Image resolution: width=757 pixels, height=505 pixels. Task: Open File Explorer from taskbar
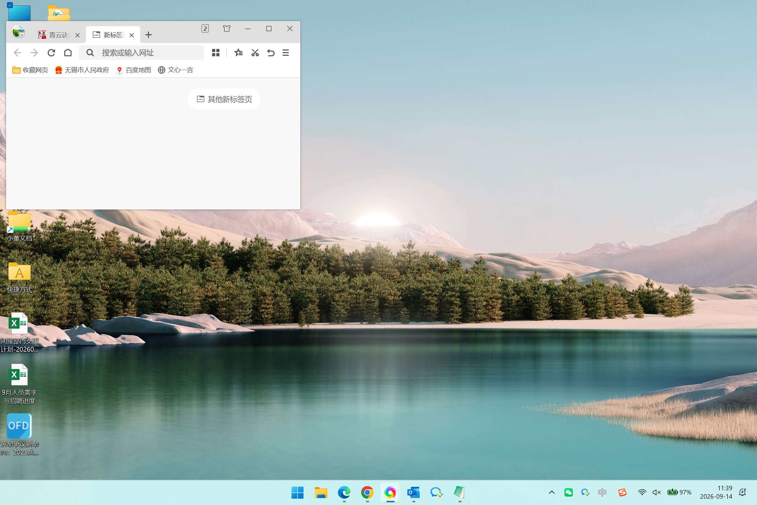(x=321, y=492)
